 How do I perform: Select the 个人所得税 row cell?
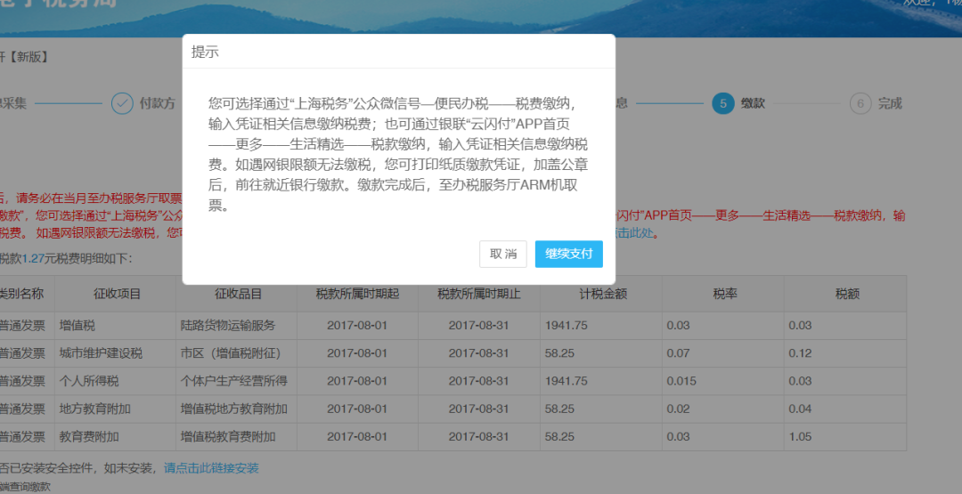89,381
